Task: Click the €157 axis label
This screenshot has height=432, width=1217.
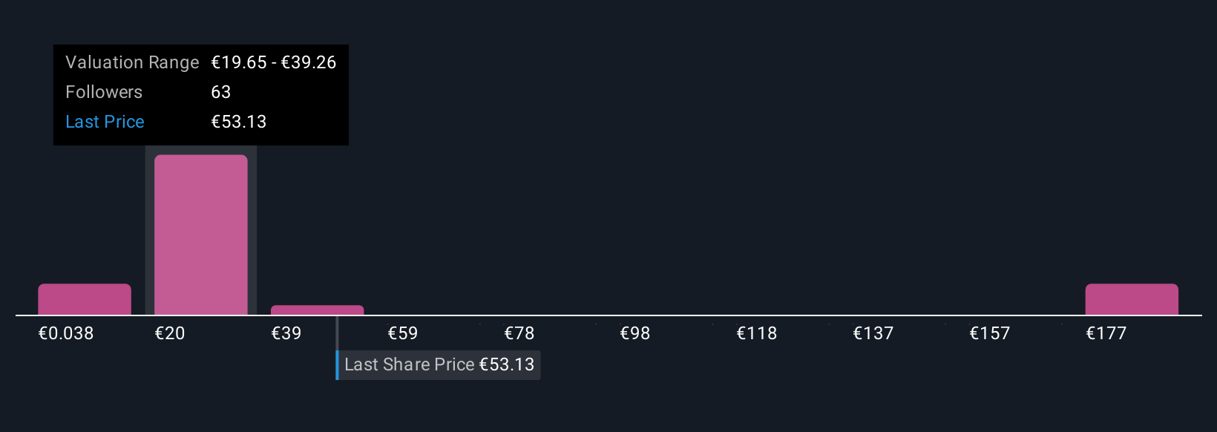Action: [990, 333]
